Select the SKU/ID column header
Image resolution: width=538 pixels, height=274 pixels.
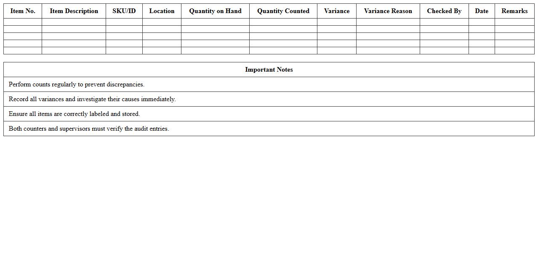pos(124,11)
